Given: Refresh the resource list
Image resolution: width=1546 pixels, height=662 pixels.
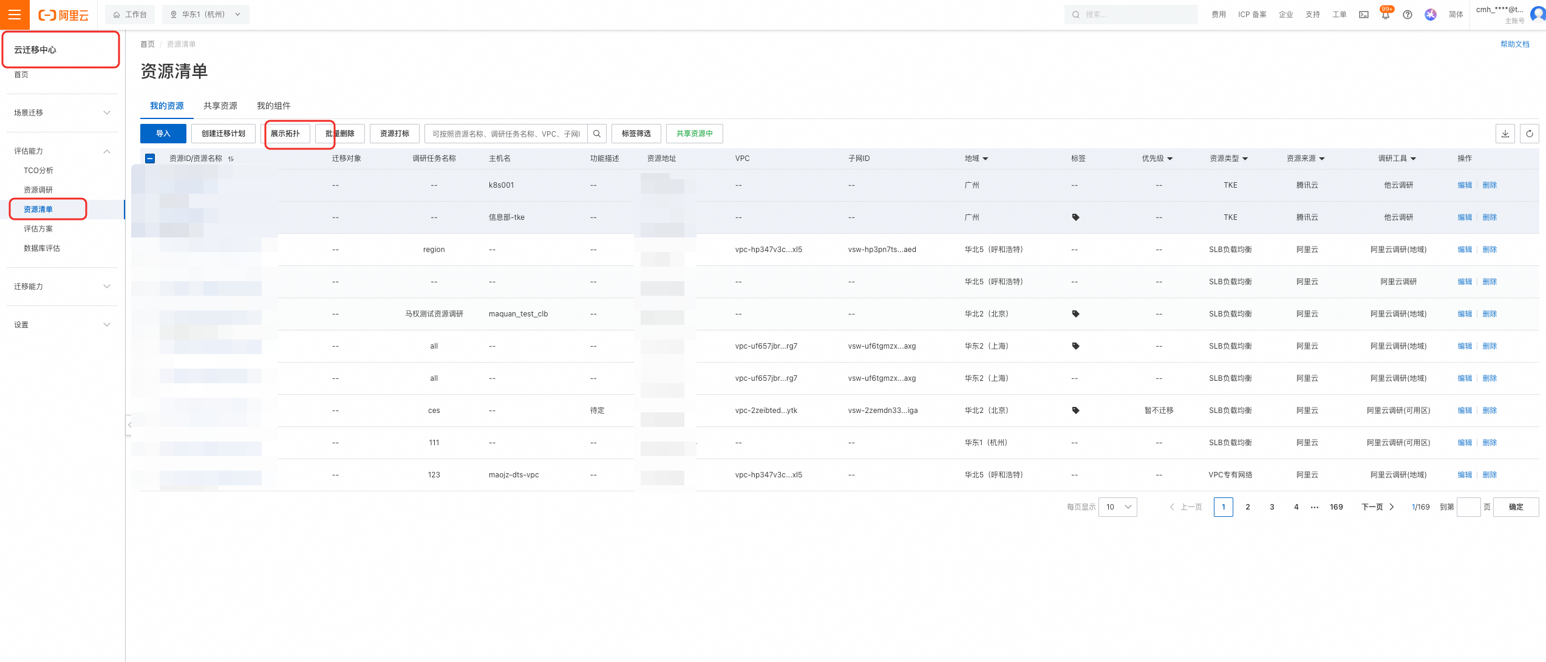Looking at the screenshot, I should pos(1529,134).
